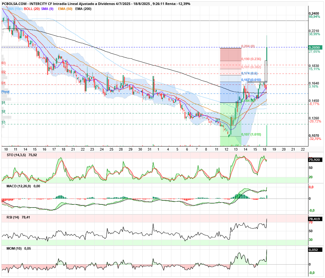Click the RSI value tag 78,419
Viewport: 325px width, 278px height.
pos(315,219)
